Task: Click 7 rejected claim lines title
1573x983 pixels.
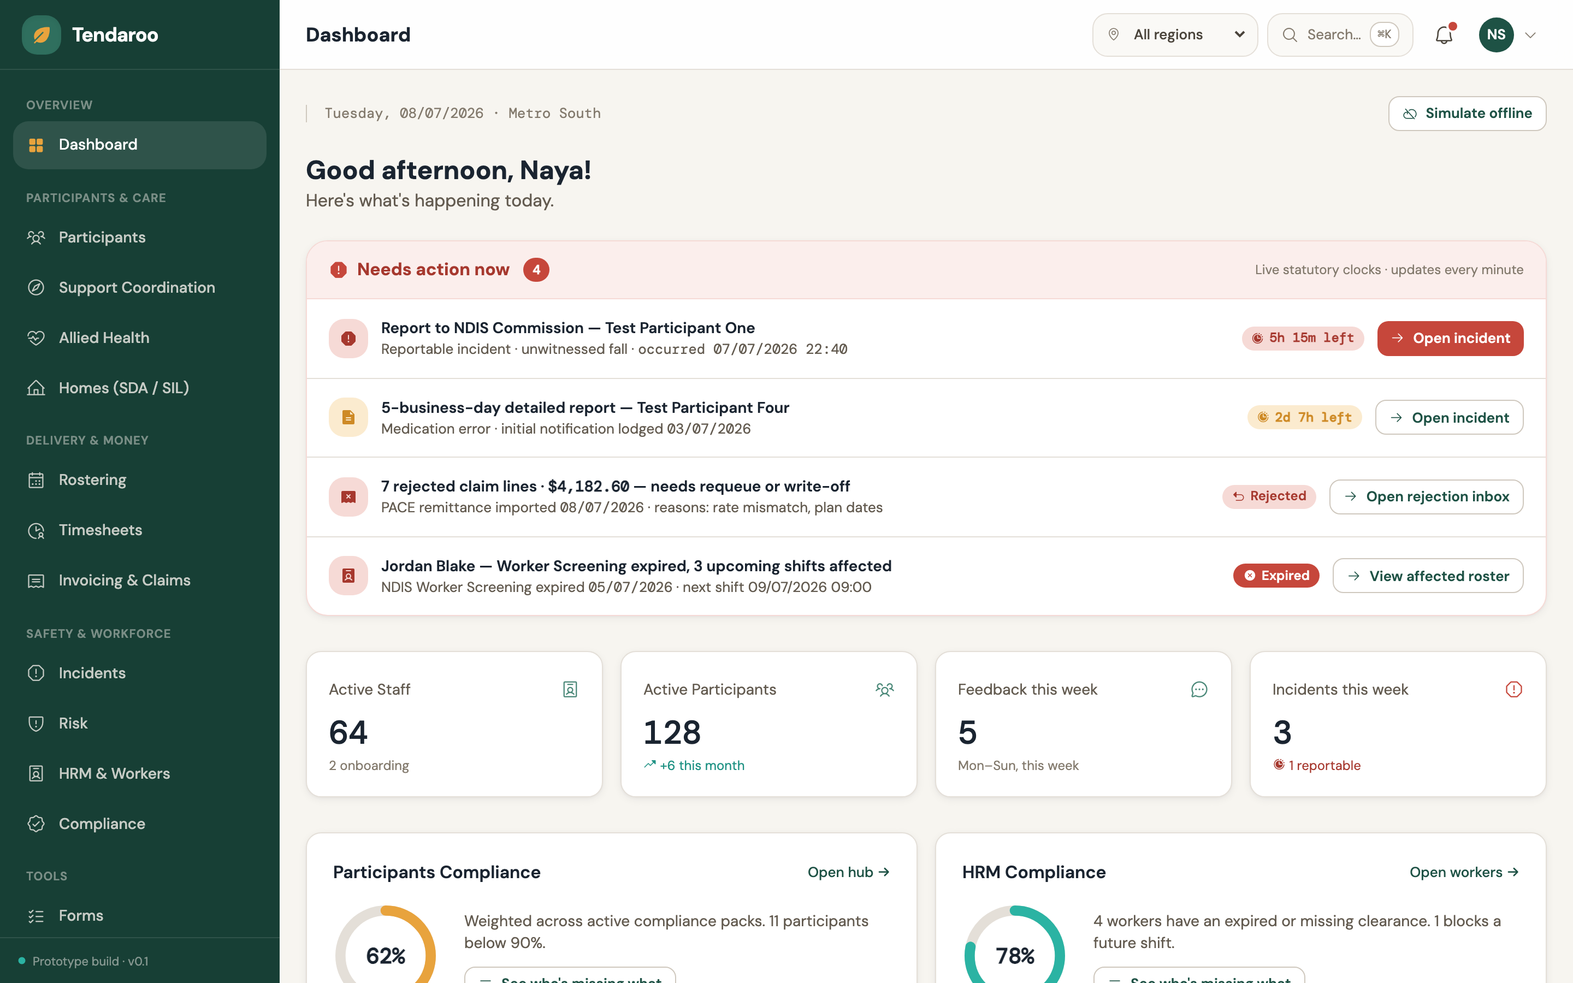Action: tap(615, 486)
